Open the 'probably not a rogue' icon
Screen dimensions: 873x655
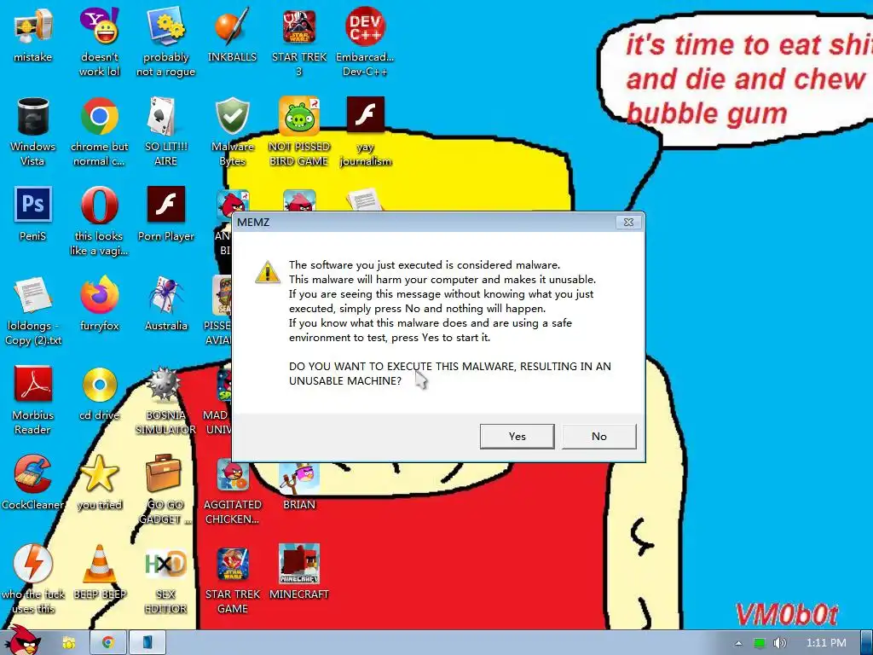(x=166, y=42)
